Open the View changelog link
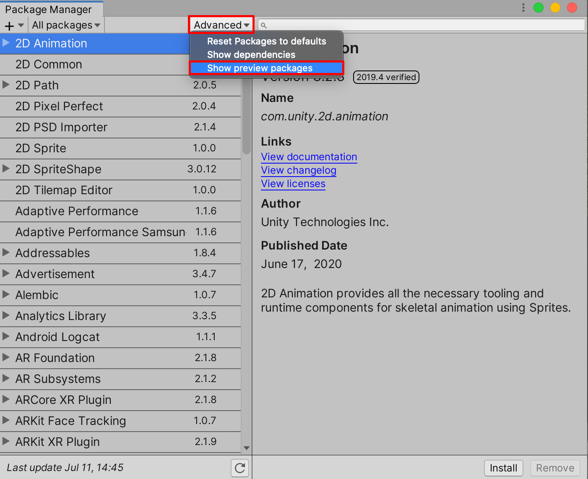Screen dimensions: 588x479 [299, 170]
